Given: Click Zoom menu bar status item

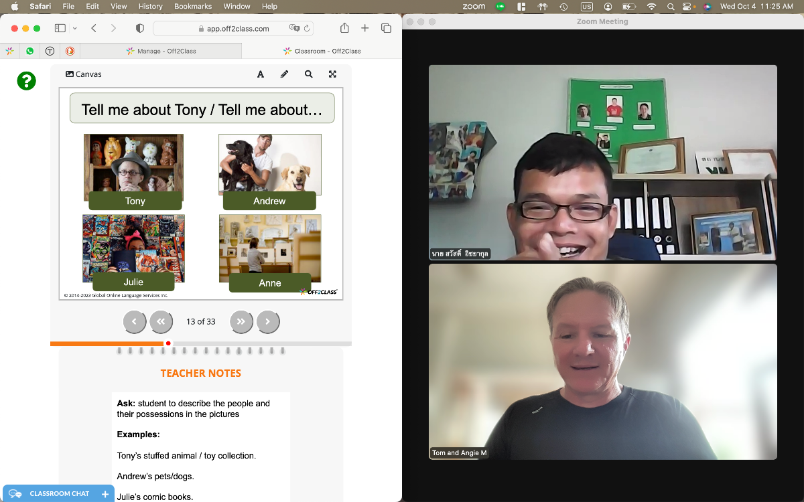Looking at the screenshot, I should (x=474, y=6).
